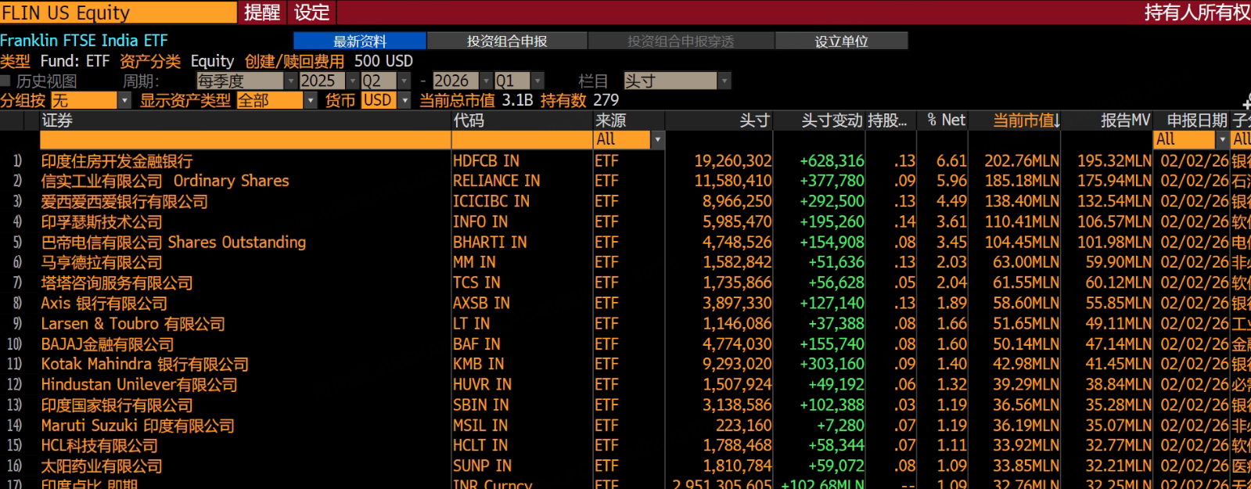Open the 塔塔咨询服务有限公司 row

(117, 283)
